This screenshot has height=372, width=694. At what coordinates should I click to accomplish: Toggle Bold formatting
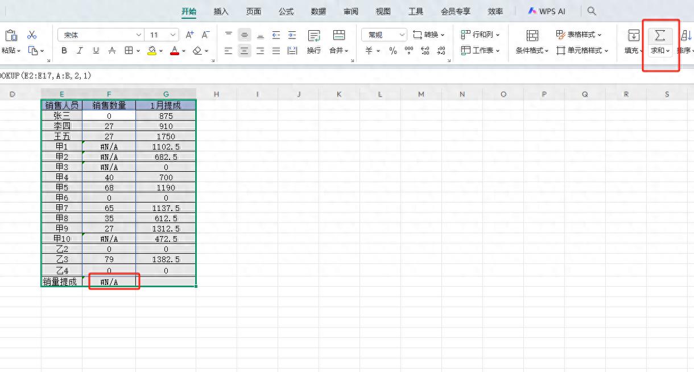coord(64,51)
